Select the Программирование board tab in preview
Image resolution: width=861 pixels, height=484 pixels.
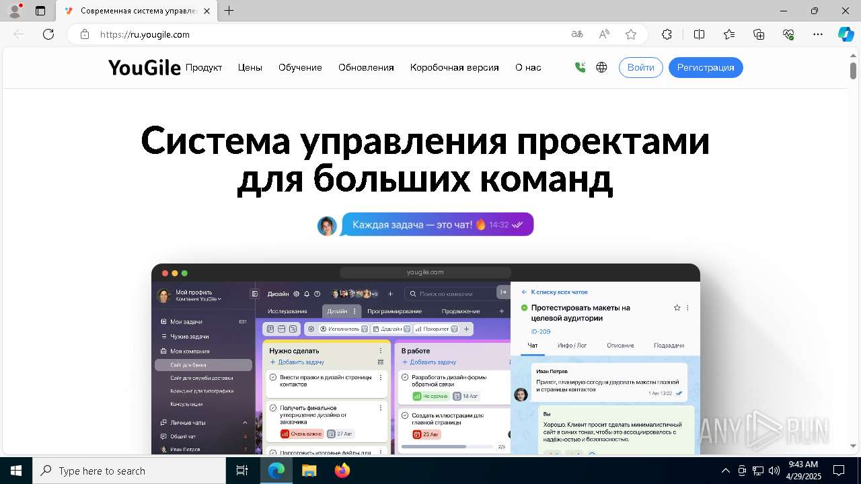[394, 311]
